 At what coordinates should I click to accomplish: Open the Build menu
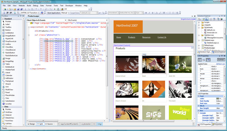[29, 6]
